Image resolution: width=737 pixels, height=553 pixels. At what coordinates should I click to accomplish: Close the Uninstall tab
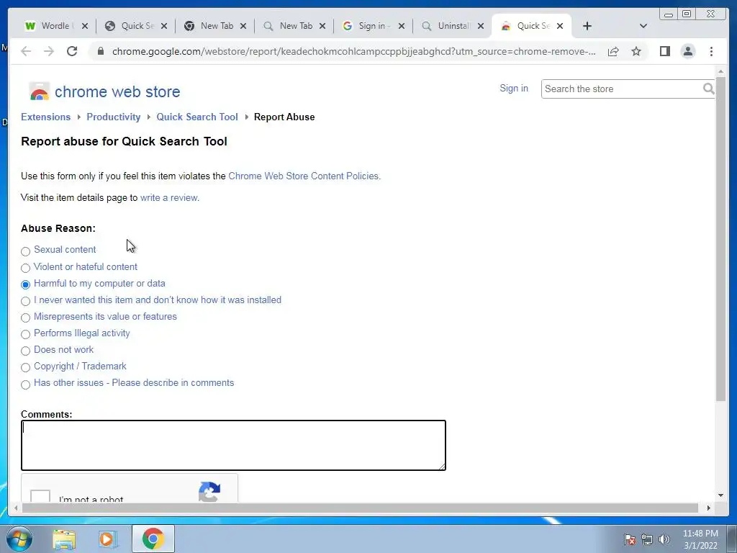point(481,26)
